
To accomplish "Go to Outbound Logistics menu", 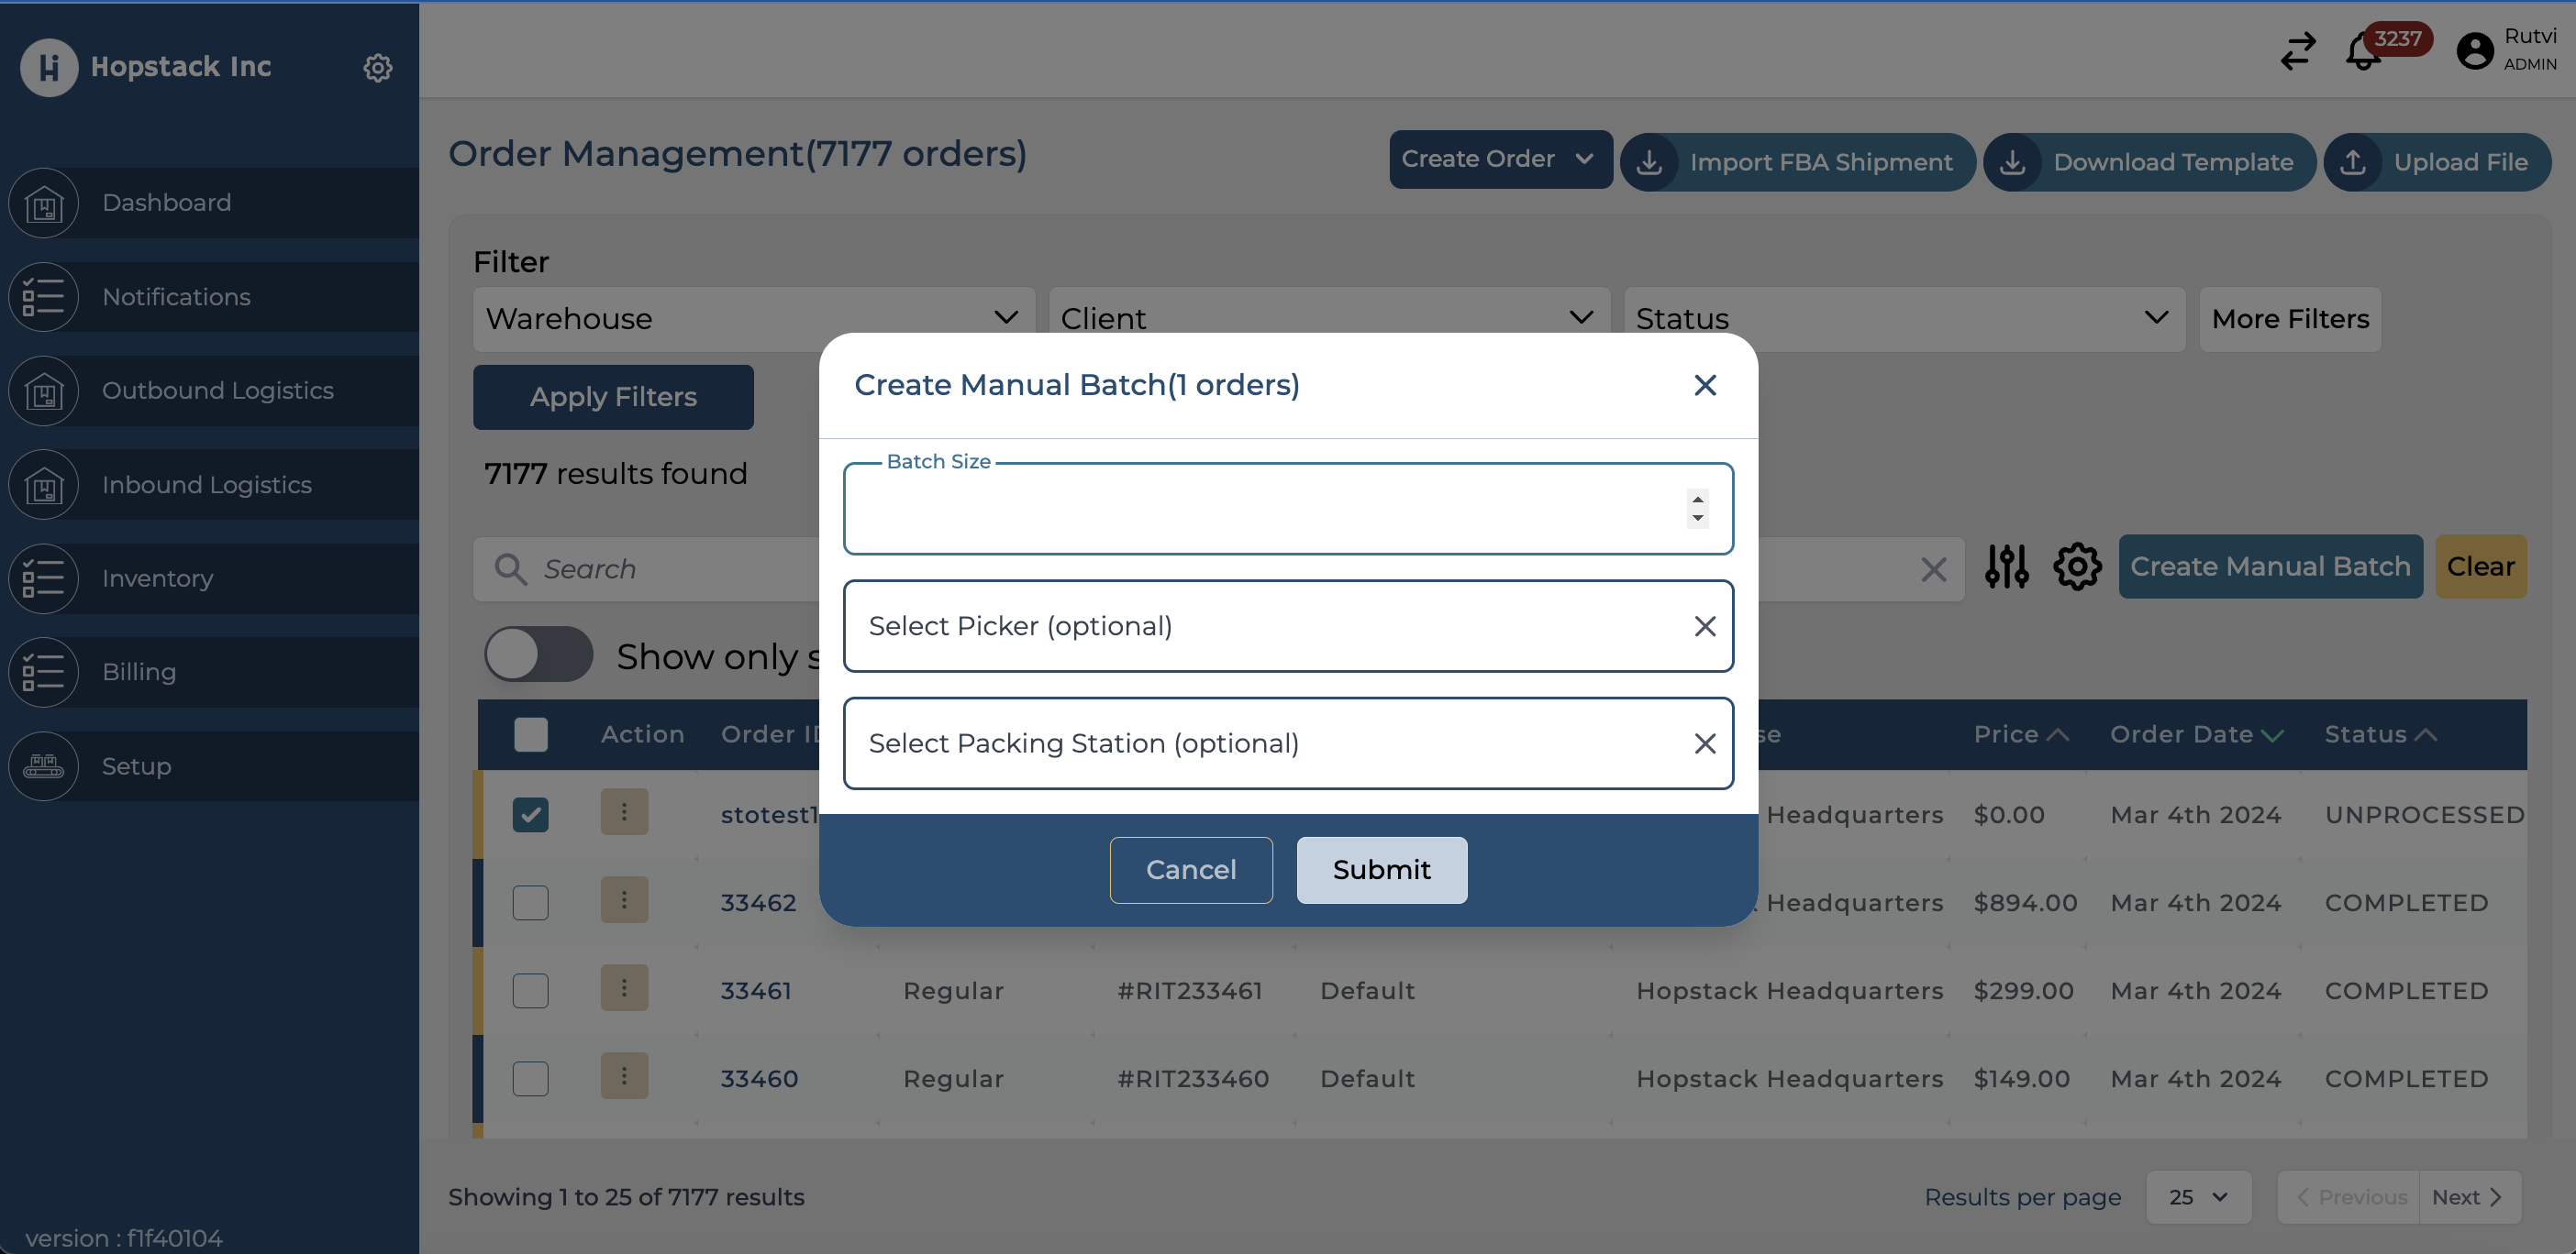I will click(x=217, y=390).
